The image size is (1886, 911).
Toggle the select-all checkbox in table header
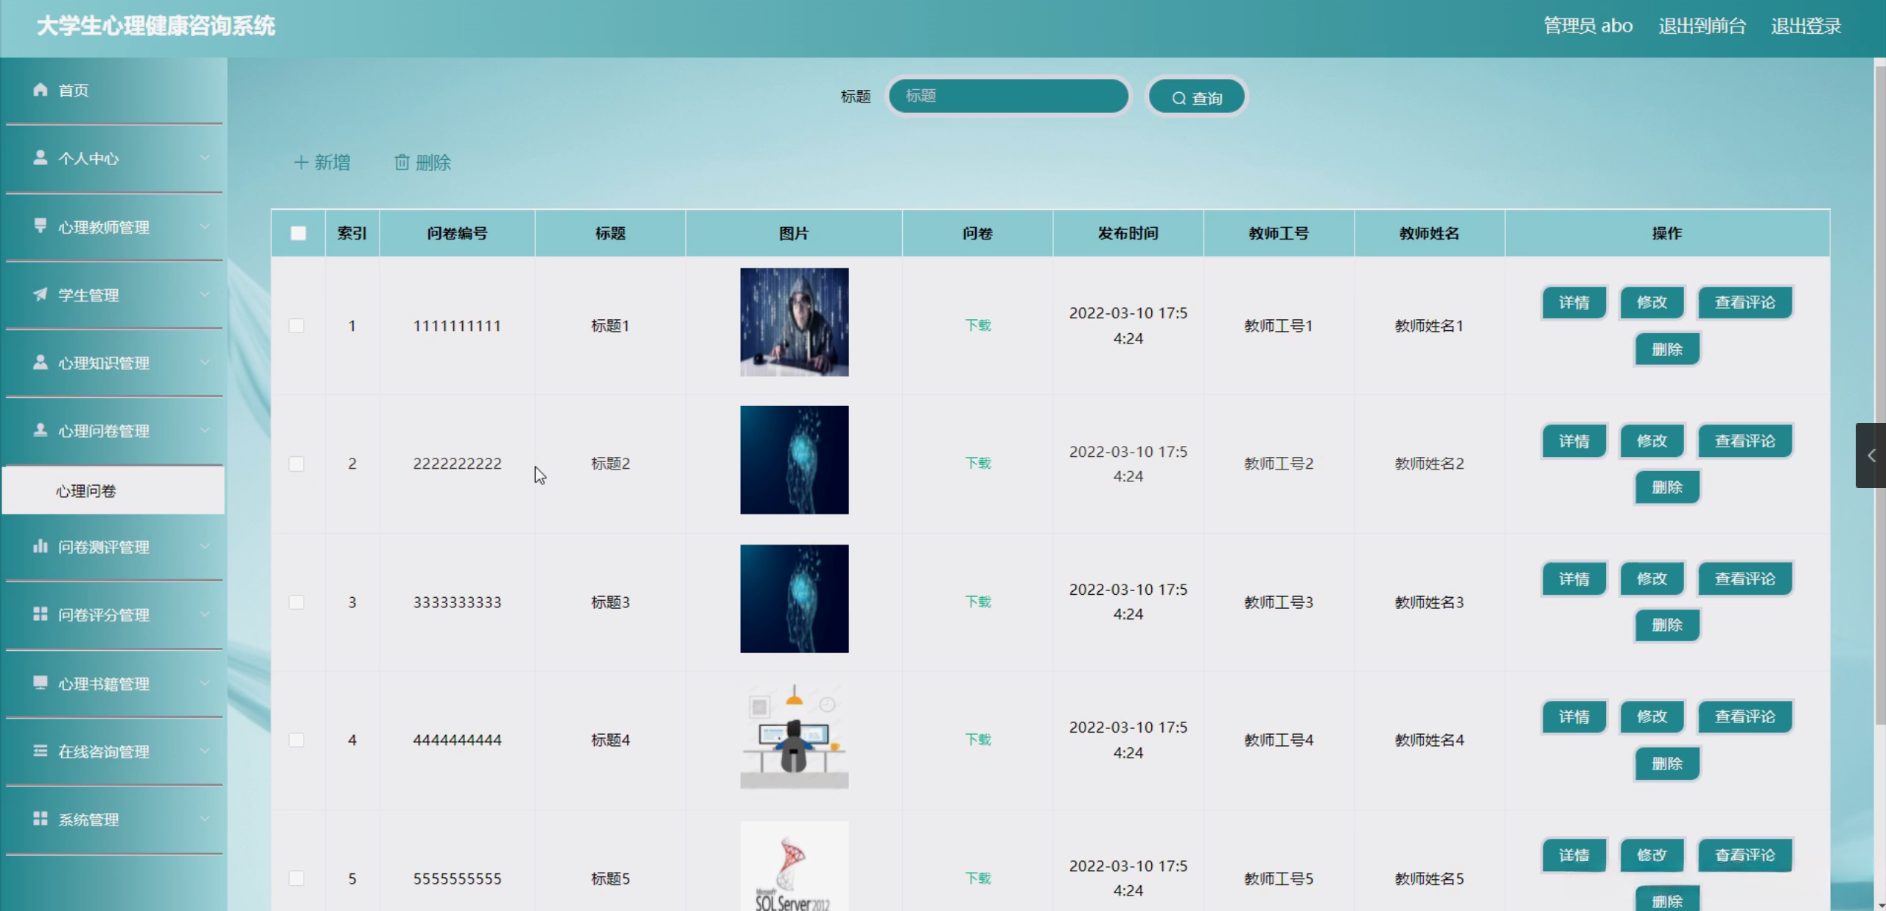click(298, 233)
